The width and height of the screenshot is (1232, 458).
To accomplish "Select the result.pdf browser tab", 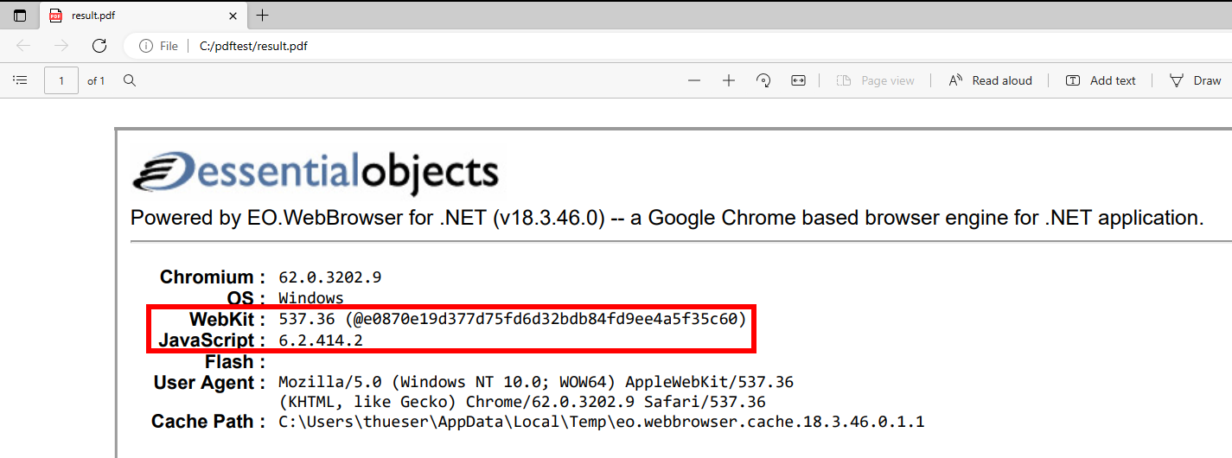I will coord(144,16).
